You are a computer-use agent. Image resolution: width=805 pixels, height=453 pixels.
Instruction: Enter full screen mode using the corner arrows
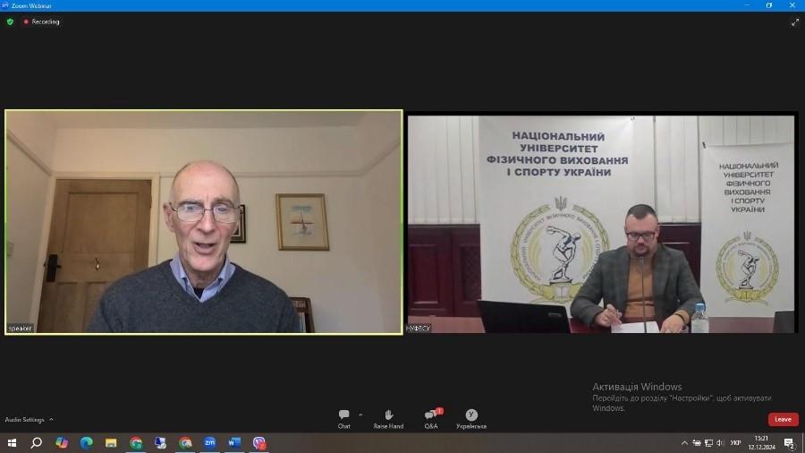click(794, 22)
